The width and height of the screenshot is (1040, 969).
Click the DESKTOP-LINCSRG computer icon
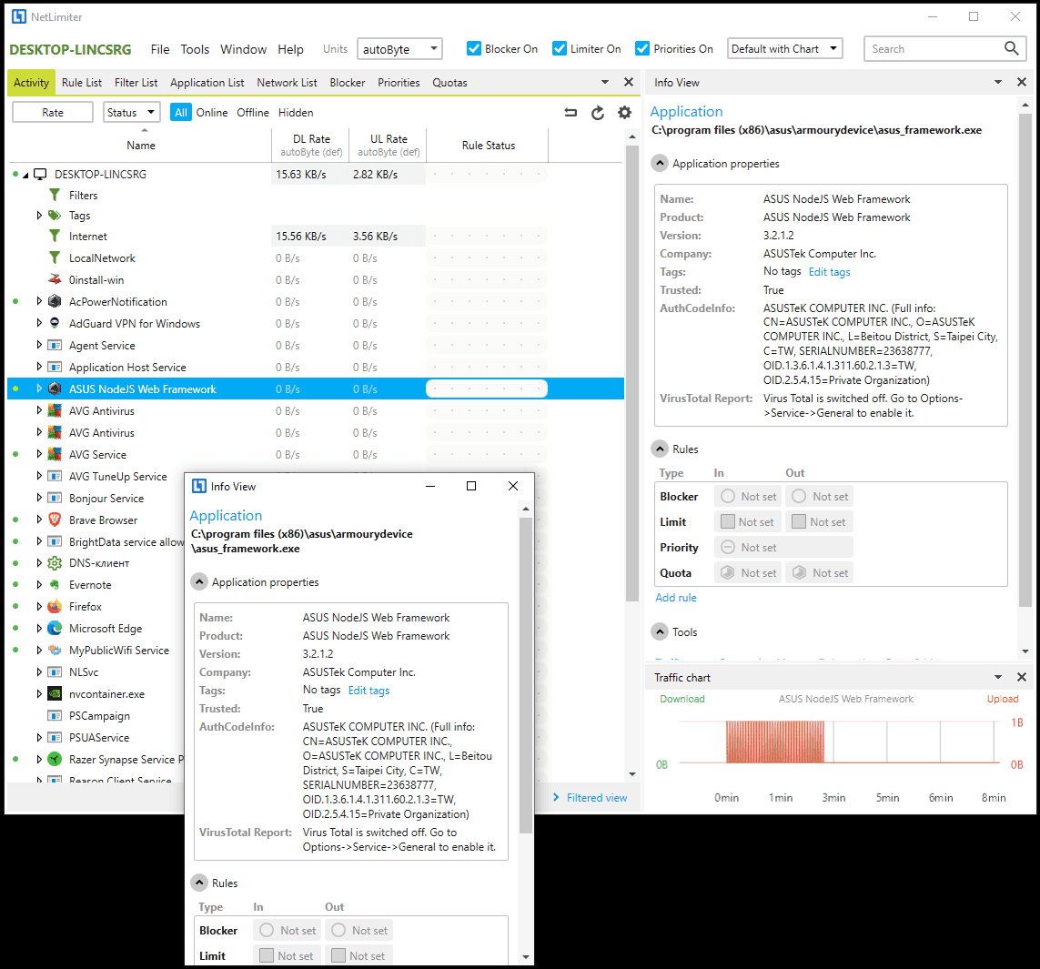coord(40,174)
